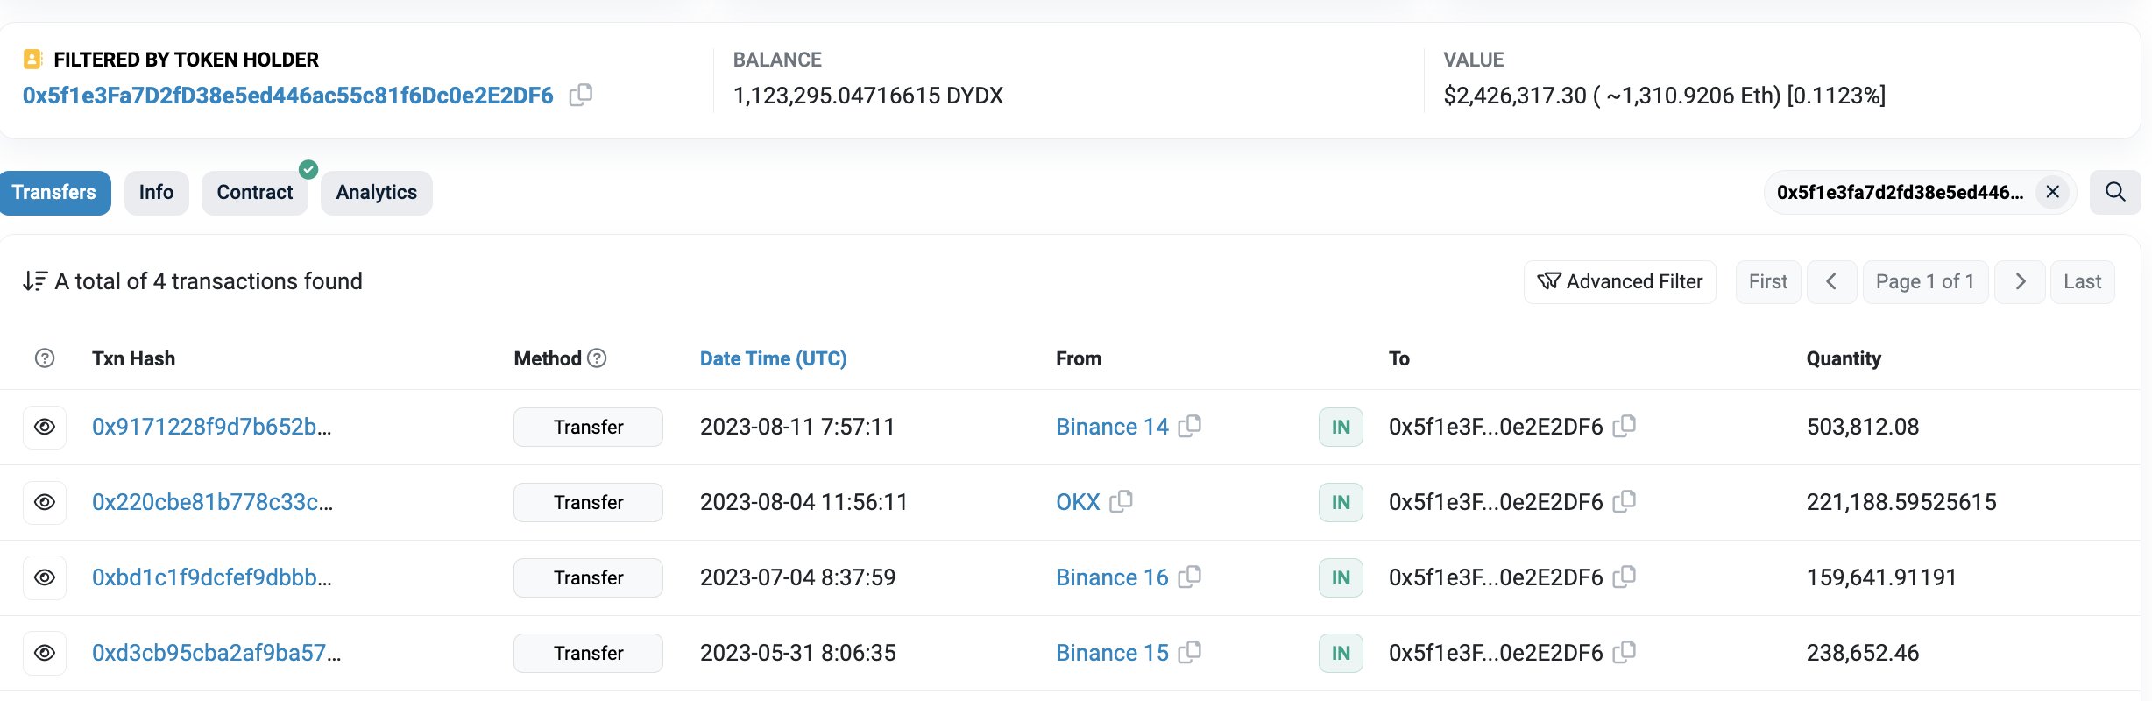The image size is (2152, 701).
Task: Open the Advanced Filter options
Action: pyautogui.click(x=1619, y=281)
